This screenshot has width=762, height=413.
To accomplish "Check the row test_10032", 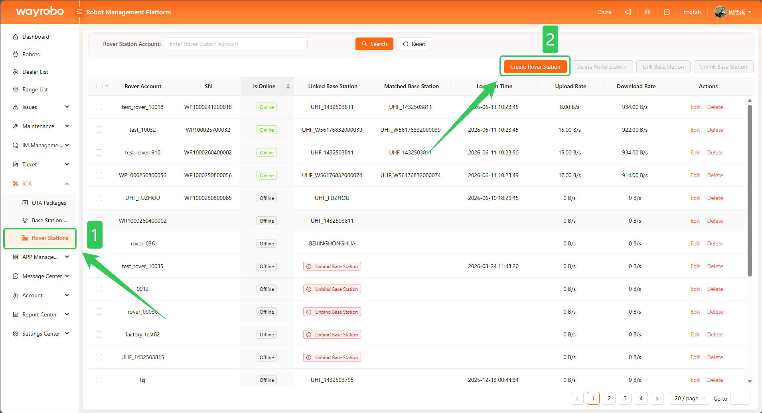I will point(99,130).
